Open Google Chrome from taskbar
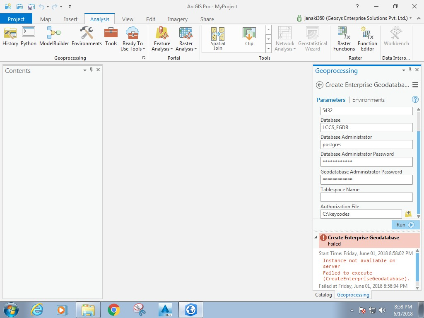 pos(113,310)
